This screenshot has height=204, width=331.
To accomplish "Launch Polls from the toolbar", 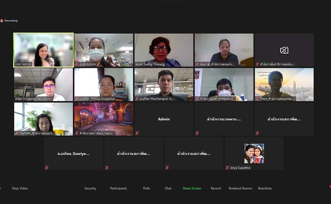I will (x=146, y=188).
